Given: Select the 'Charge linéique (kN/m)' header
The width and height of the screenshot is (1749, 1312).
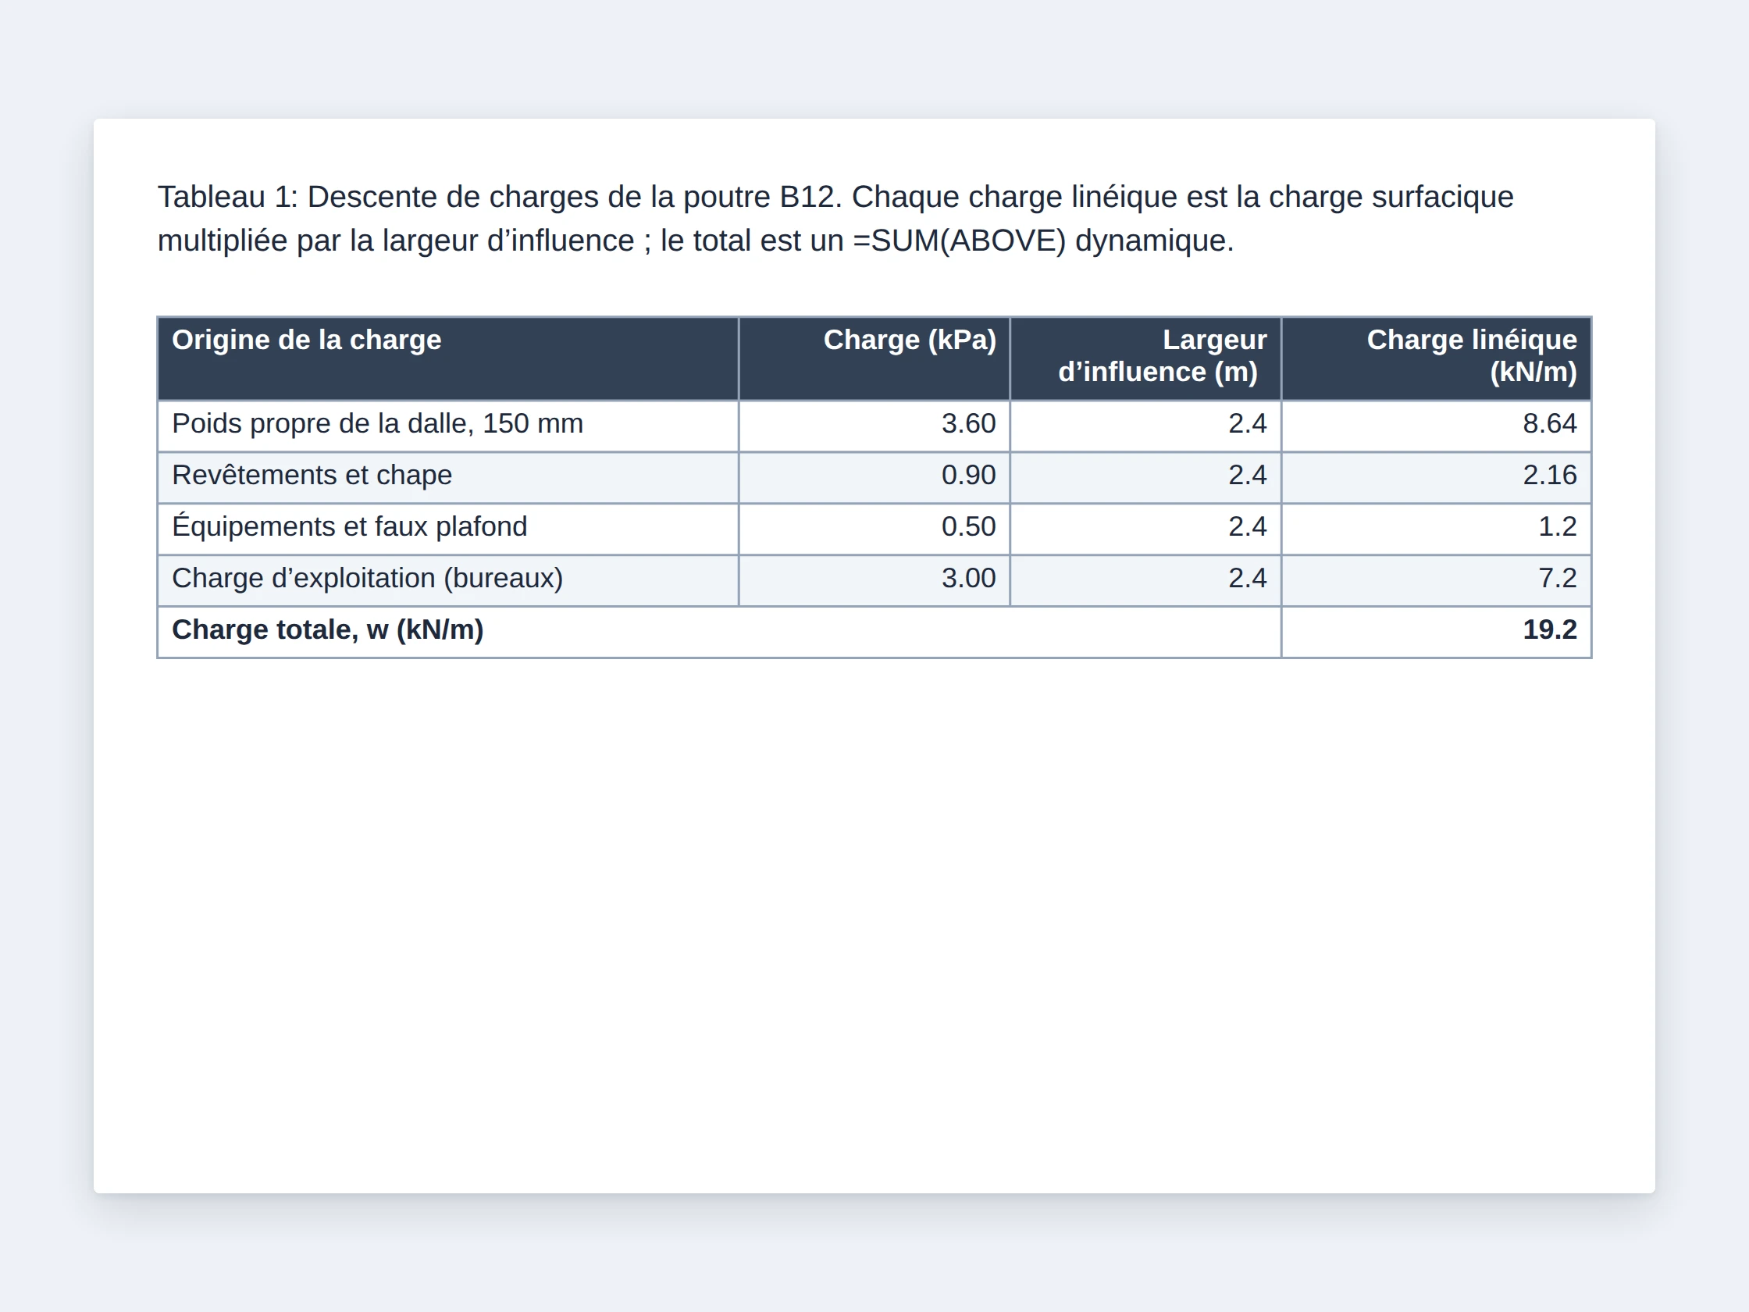Looking at the screenshot, I should tap(1436, 358).
